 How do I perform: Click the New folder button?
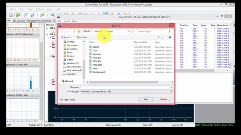[82, 37]
